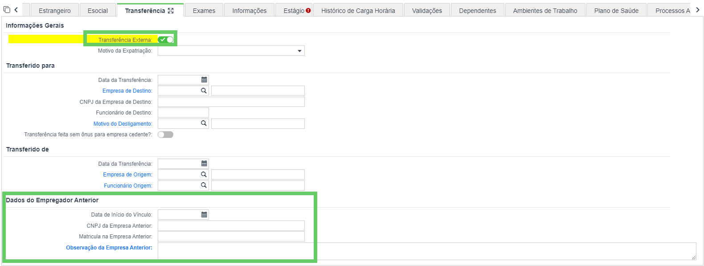This screenshot has width=704, height=266.
Task: Open the Estágio tab
Action: (294, 11)
